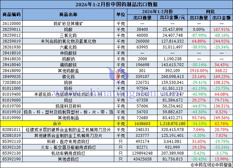Select 其他硬质合金制的金工机械用刀及片 name cell
The image size is (233, 168).
[x=68, y=136]
